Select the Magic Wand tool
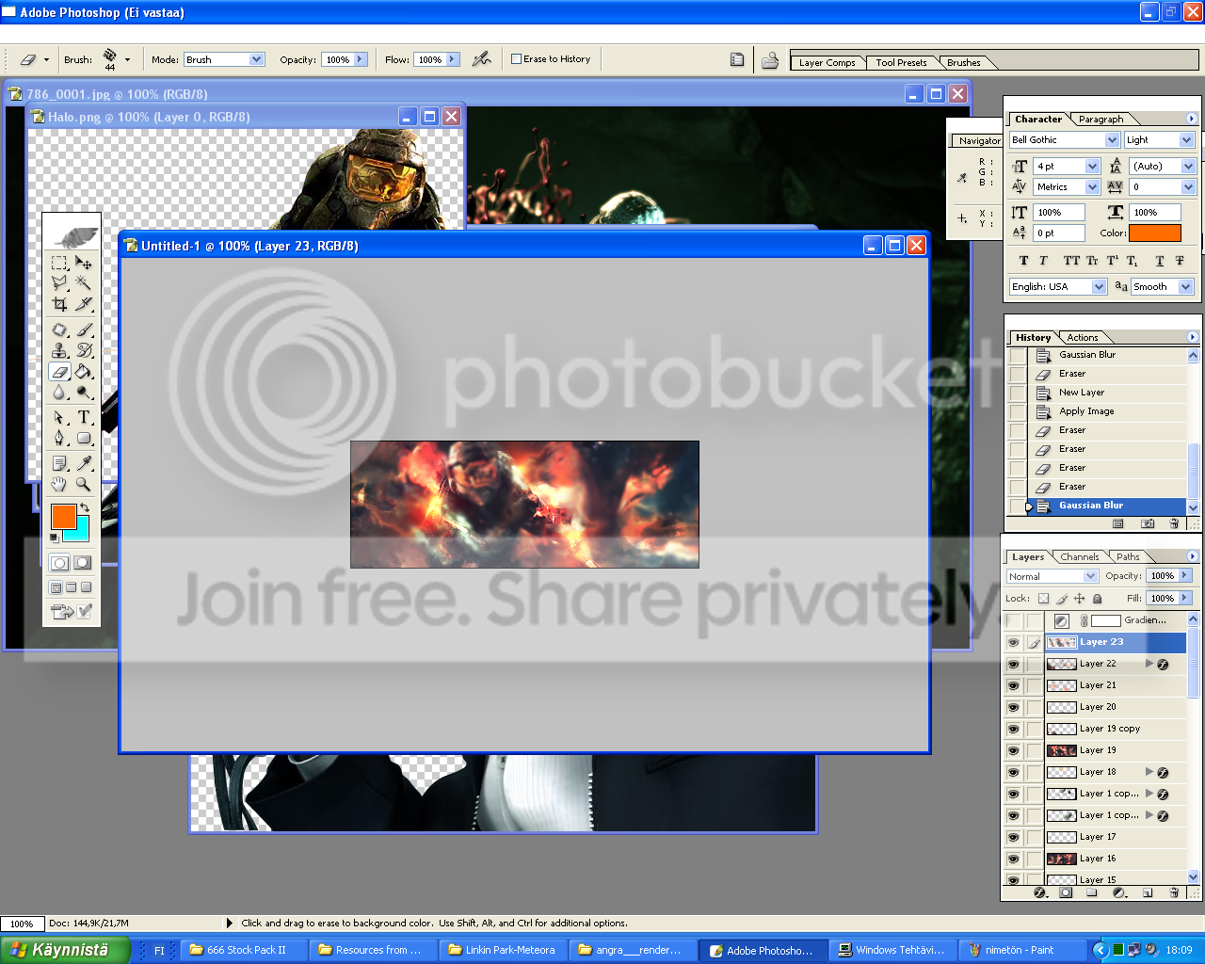1205x964 pixels. (x=84, y=282)
